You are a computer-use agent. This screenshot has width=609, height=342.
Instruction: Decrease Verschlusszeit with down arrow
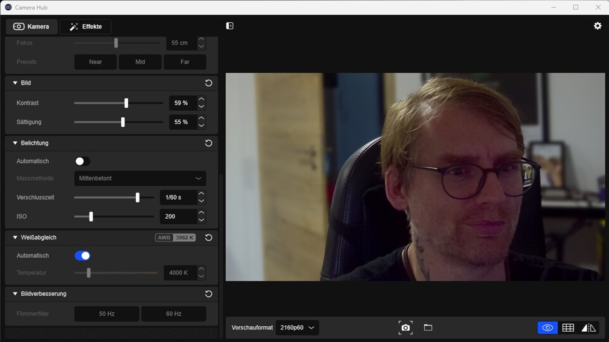pyautogui.click(x=201, y=201)
